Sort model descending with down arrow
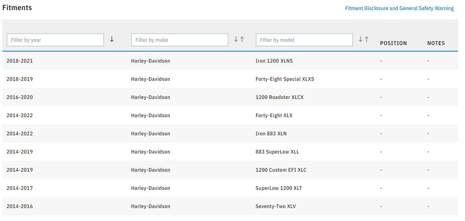This screenshot has width=465, height=221. point(360,39)
